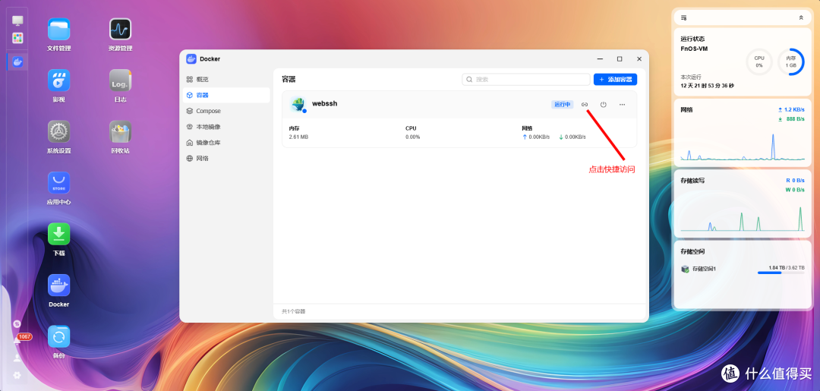Open the app grid launcher in dock
Image resolution: width=820 pixels, height=391 pixels.
pos(17,38)
